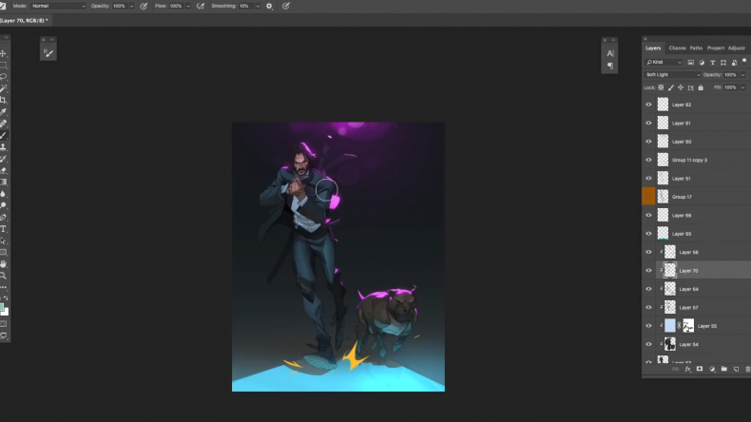Filter layers by type layers
This screenshot has width=751, height=422.
(x=713, y=63)
